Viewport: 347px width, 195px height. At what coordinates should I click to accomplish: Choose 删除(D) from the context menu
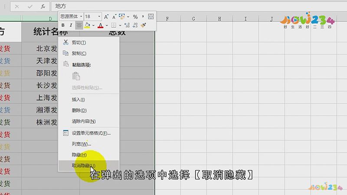(88, 110)
